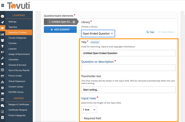Click the Question or description field

[x=128, y=68]
